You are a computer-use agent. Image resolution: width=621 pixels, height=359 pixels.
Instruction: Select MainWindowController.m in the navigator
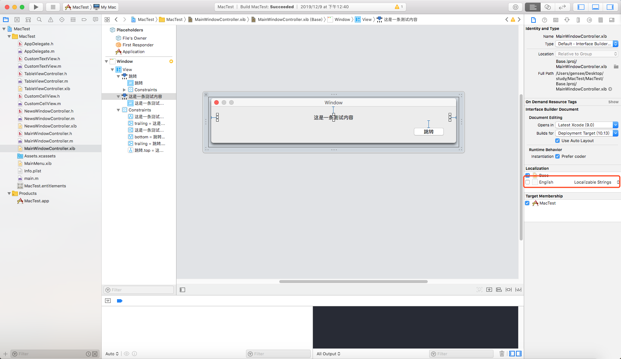pyautogui.click(x=49, y=141)
